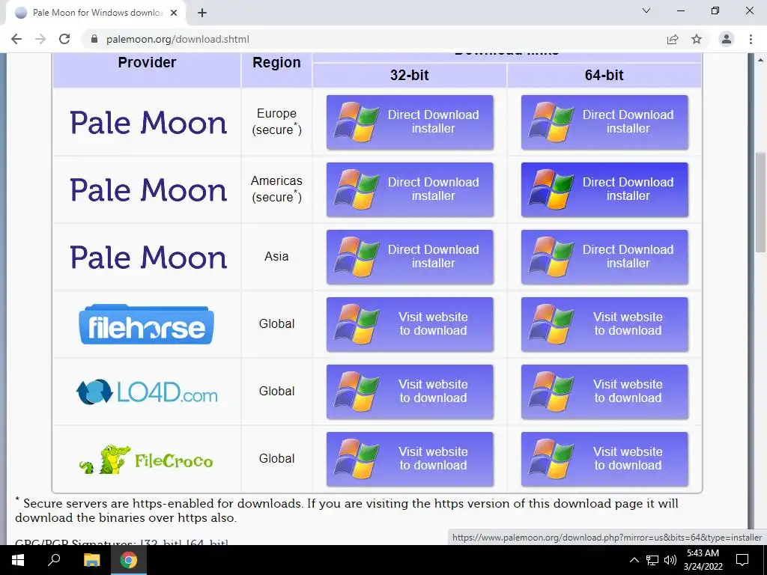This screenshot has height=575, width=767.
Task: Open the Chrome three-dot menu
Action: pyautogui.click(x=751, y=39)
